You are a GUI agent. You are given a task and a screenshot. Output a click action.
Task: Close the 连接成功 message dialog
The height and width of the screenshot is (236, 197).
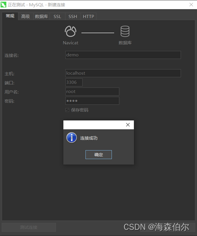(x=128, y=125)
